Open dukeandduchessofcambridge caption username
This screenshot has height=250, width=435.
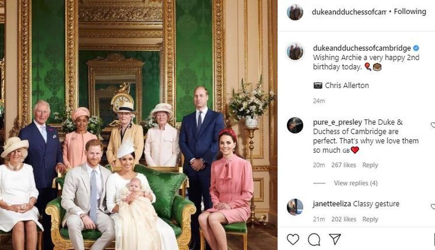point(362,48)
